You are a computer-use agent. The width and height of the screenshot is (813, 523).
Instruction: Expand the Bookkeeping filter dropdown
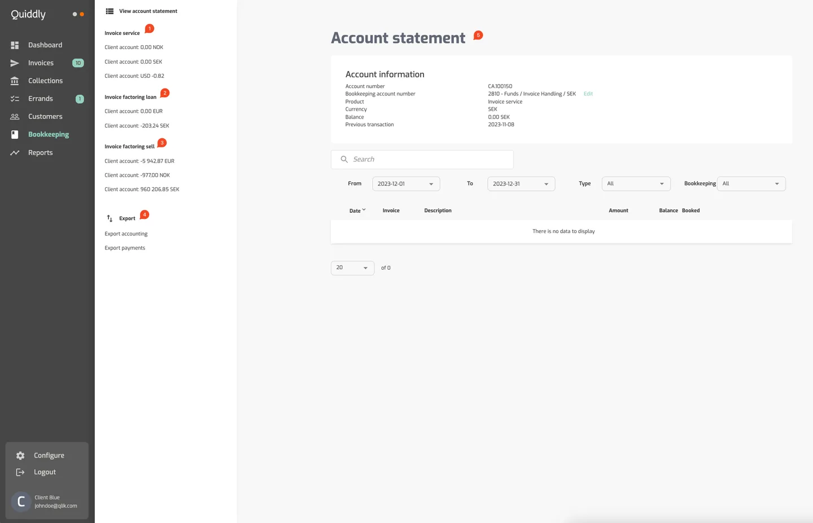tap(751, 184)
